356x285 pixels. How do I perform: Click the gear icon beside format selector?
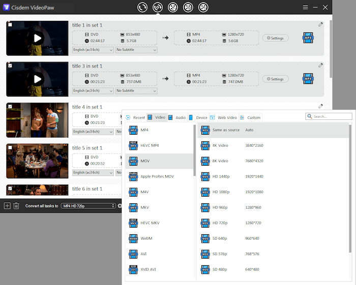[120, 206]
